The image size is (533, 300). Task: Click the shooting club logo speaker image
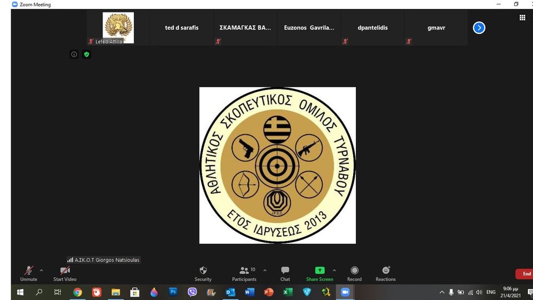[278, 166]
